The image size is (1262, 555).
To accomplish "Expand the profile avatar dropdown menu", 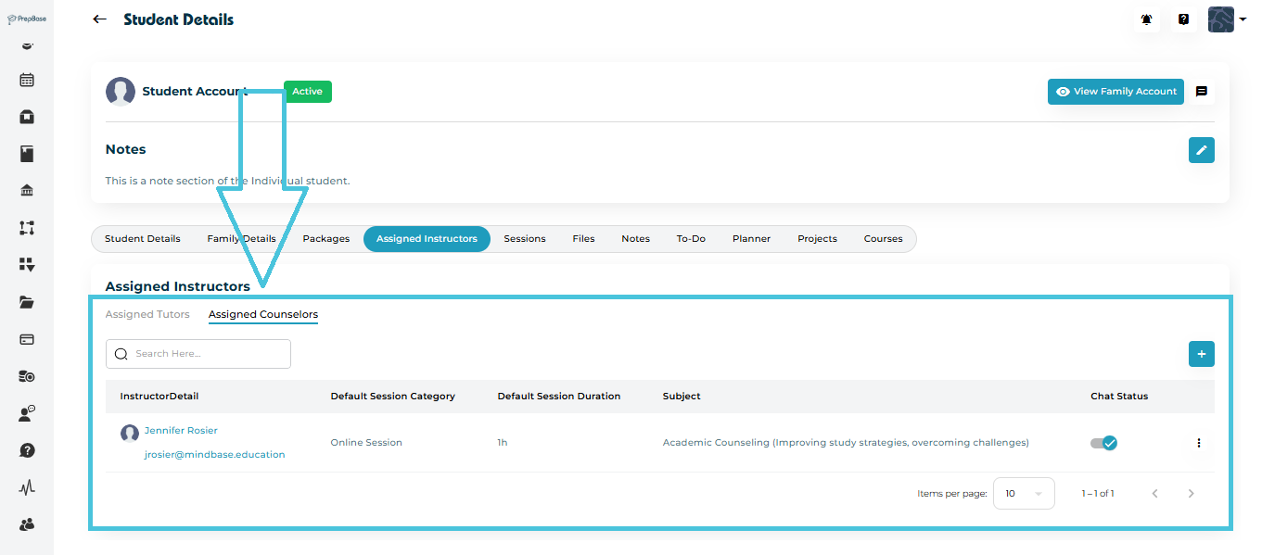I will click(x=1227, y=19).
